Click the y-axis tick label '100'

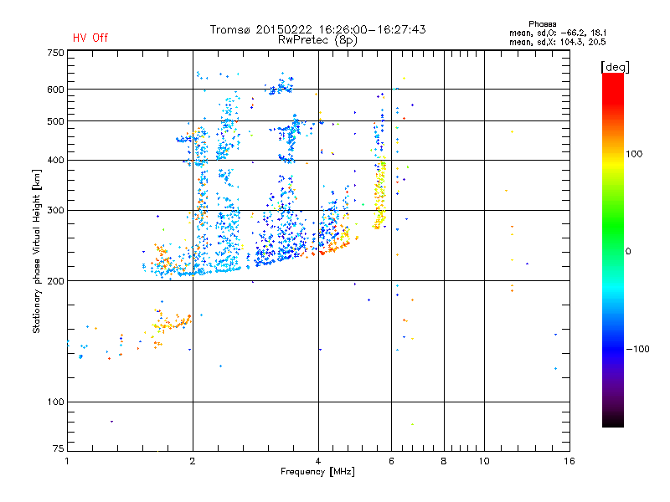(55, 402)
